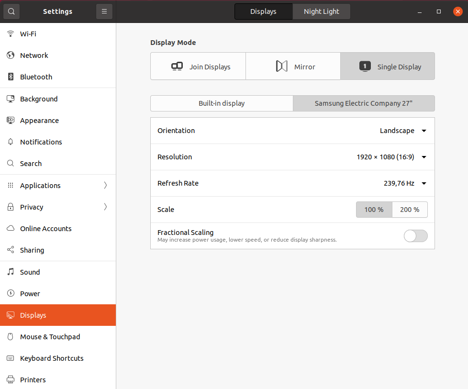Image resolution: width=468 pixels, height=389 pixels.
Task: Select the Wi-Fi settings icon
Action: pyautogui.click(x=10, y=33)
